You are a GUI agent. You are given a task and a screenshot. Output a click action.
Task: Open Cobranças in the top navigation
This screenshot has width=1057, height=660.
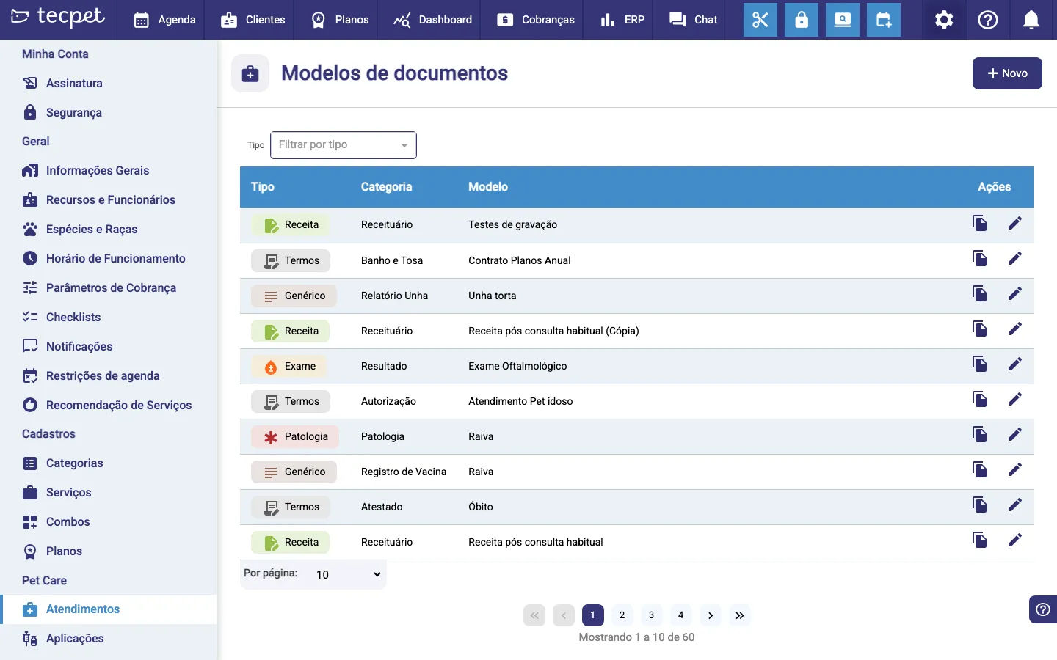(x=536, y=20)
